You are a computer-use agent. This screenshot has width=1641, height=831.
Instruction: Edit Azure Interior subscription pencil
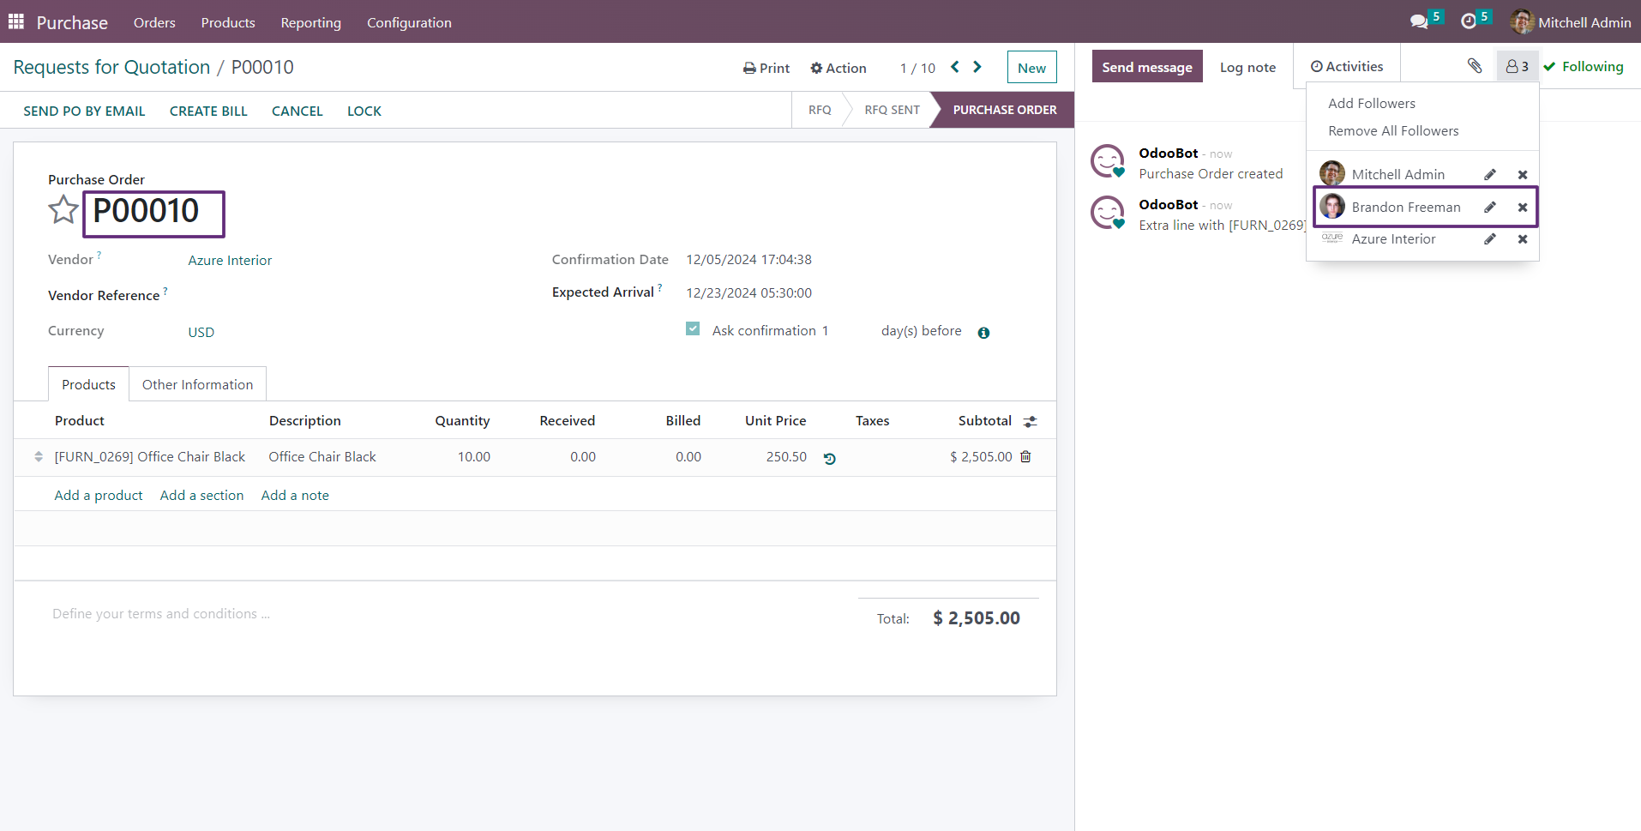(1490, 239)
